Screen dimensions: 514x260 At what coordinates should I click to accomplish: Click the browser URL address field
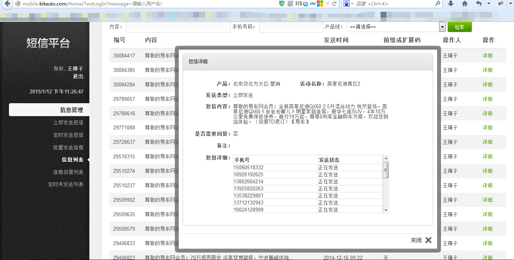click(x=148, y=4)
